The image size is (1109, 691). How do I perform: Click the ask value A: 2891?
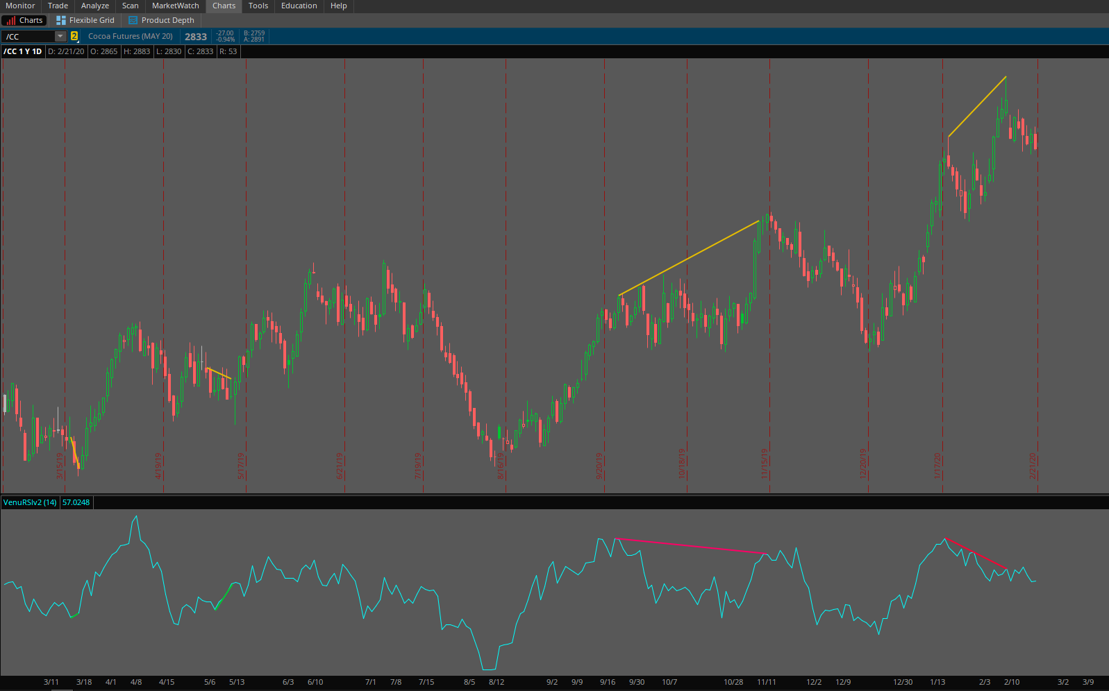click(254, 40)
